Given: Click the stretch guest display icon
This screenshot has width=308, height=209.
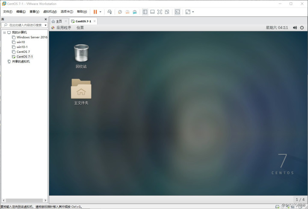Looking at the screenshot, I should tap(188, 12).
